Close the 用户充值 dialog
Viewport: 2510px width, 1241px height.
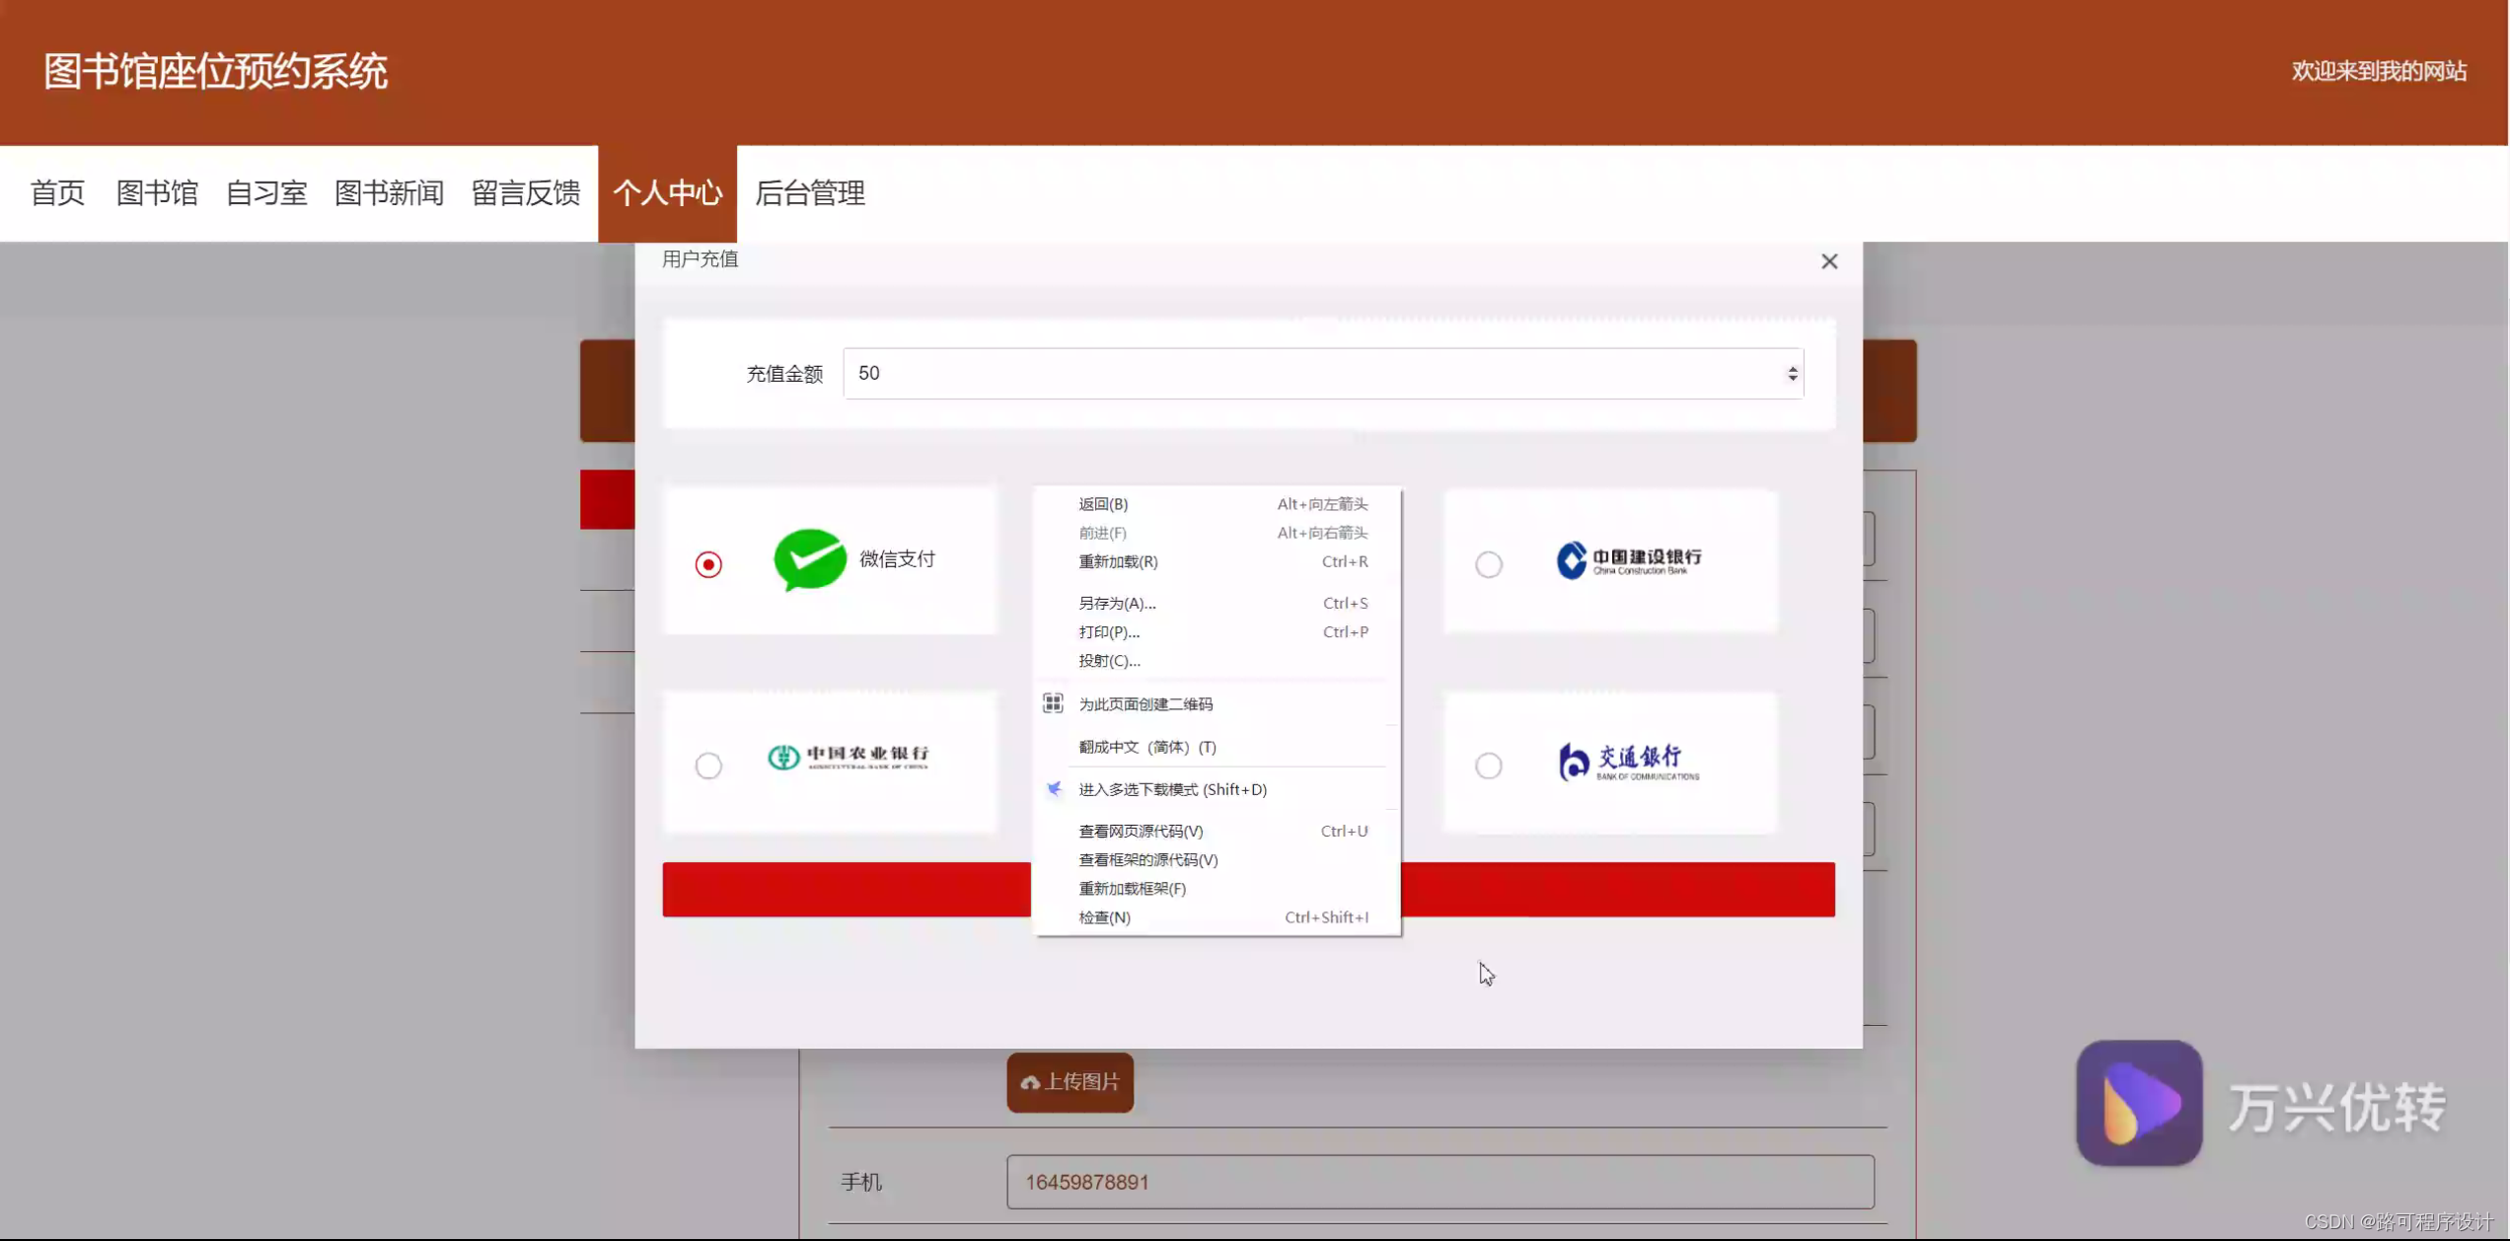tap(1829, 261)
